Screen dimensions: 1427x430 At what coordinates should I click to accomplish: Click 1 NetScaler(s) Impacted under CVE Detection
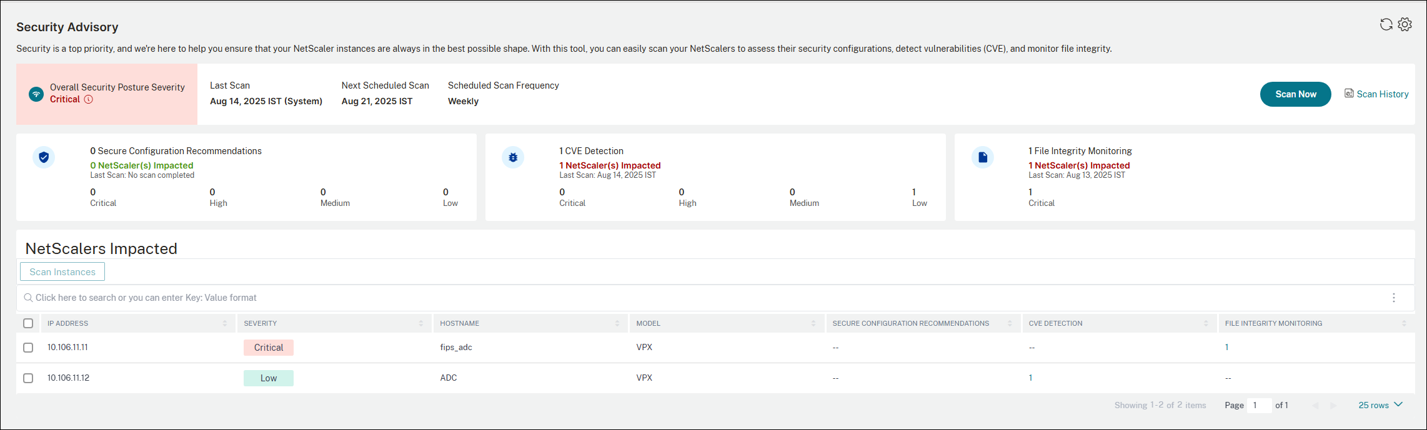point(610,165)
